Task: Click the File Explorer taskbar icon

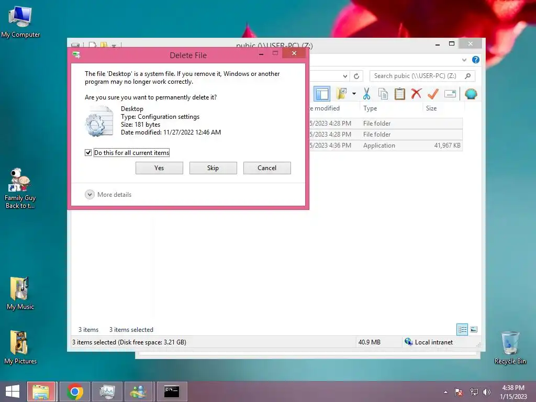Action: point(41,392)
